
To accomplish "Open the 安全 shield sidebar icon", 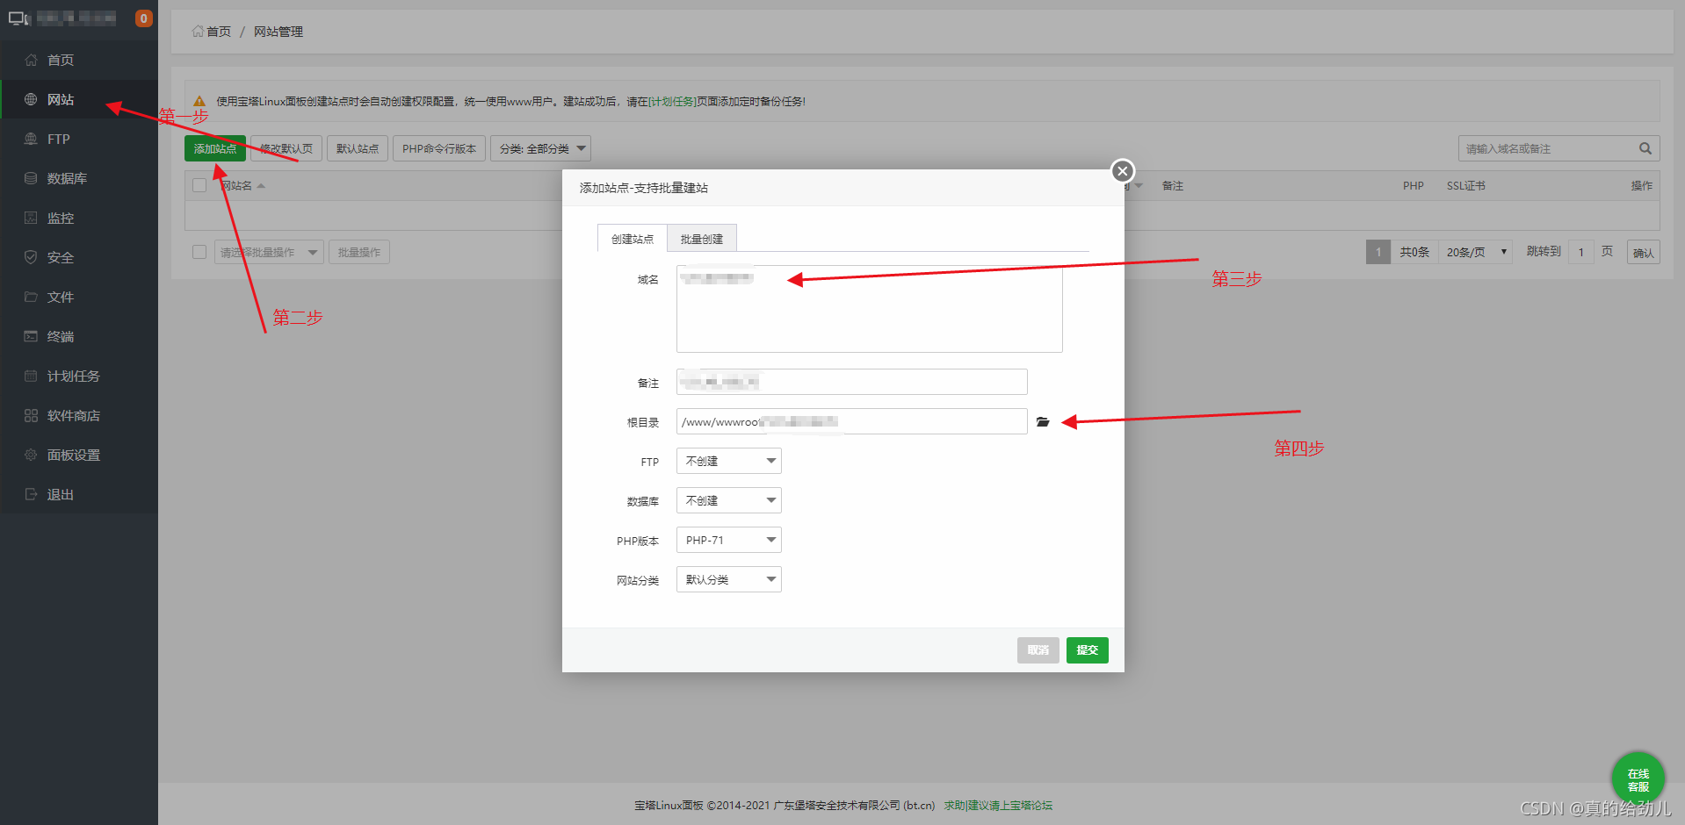I will click(x=31, y=257).
